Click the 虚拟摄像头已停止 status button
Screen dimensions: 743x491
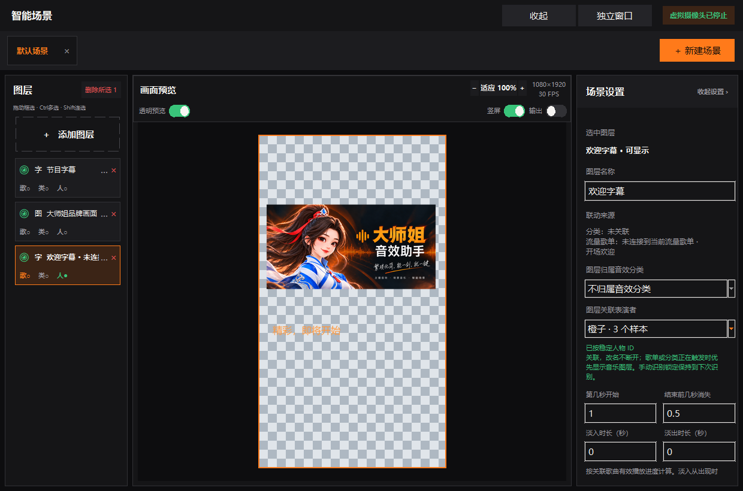click(x=699, y=16)
